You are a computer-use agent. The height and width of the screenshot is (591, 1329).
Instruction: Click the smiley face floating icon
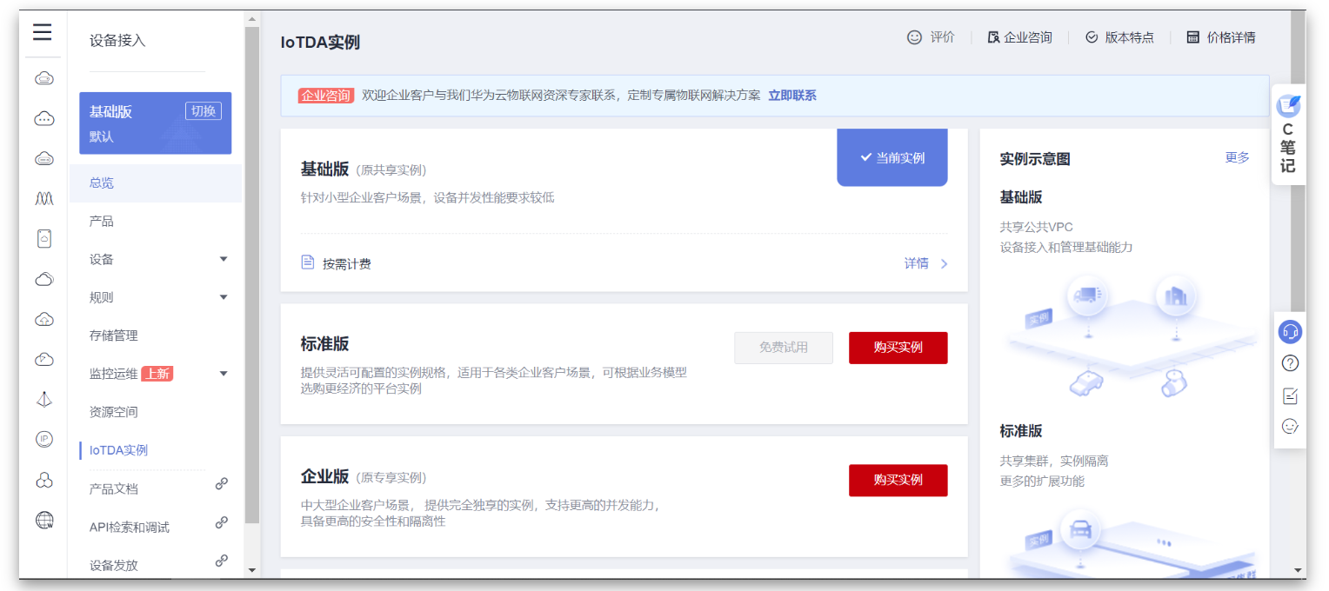point(1291,427)
